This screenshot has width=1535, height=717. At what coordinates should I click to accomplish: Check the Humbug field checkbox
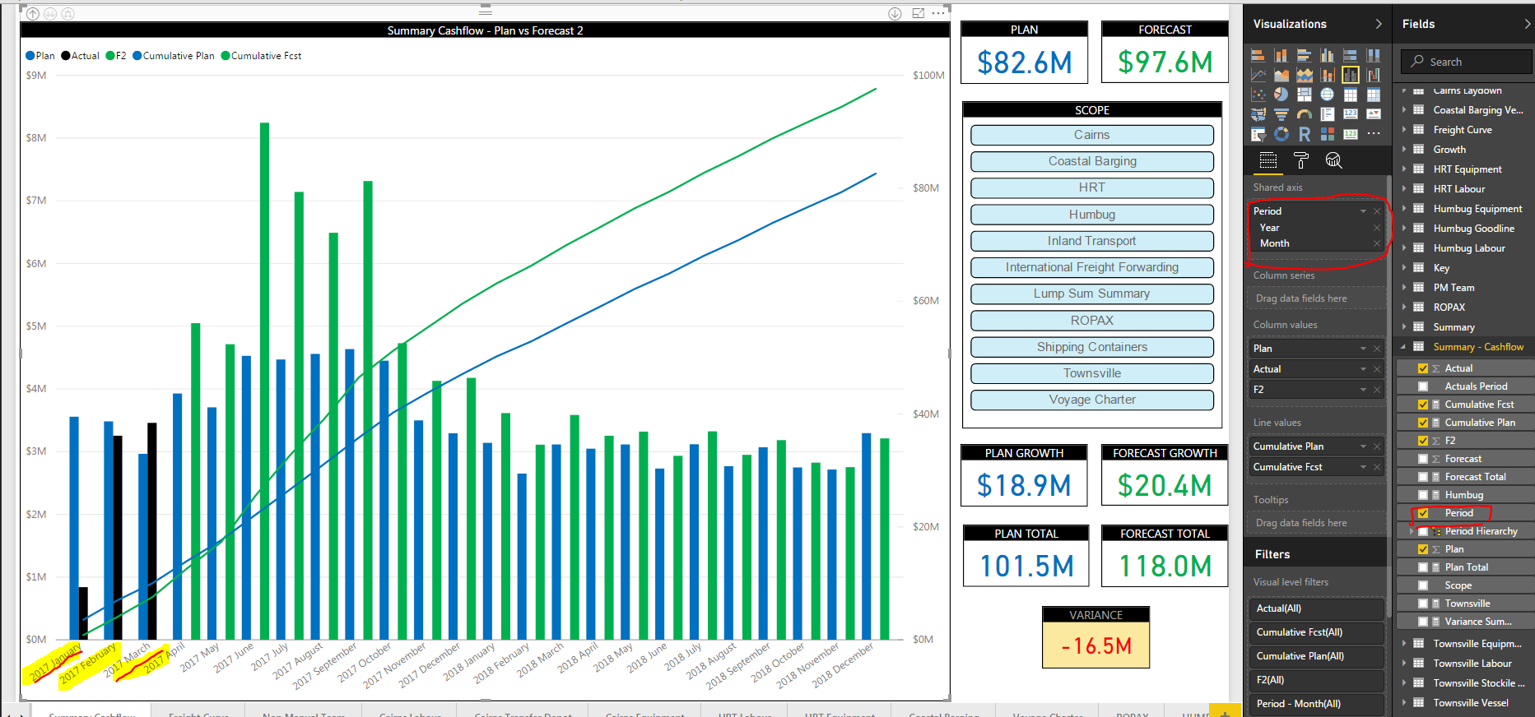click(x=1423, y=495)
